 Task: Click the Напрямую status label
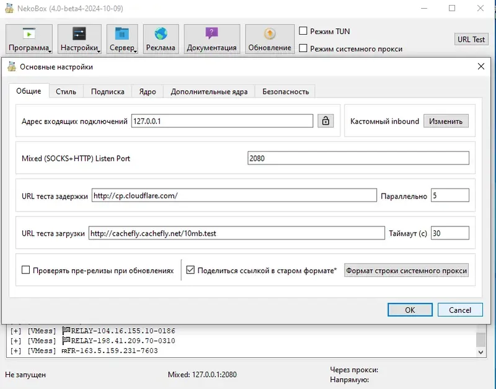350,380
